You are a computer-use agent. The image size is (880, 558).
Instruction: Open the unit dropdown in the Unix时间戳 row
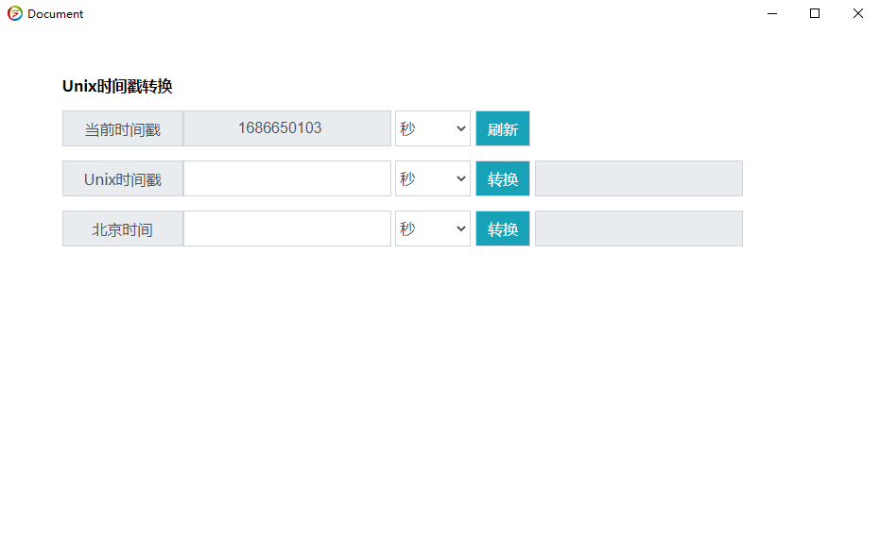pyautogui.click(x=433, y=178)
